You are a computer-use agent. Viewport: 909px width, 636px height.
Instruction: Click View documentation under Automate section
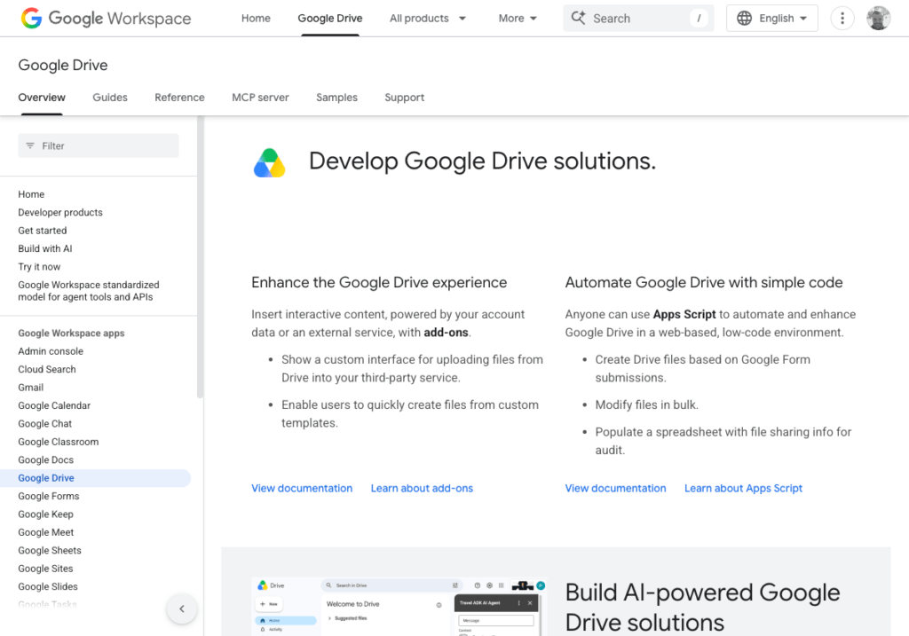point(616,488)
